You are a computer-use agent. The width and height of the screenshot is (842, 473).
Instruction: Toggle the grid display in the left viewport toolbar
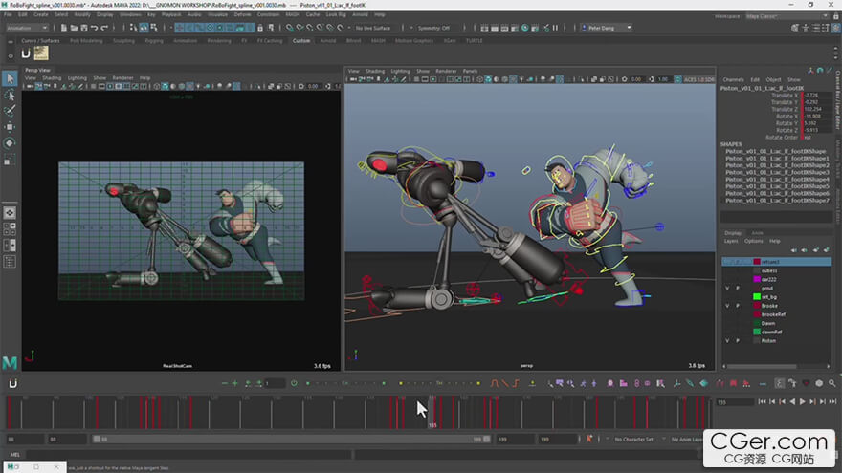tap(93, 86)
